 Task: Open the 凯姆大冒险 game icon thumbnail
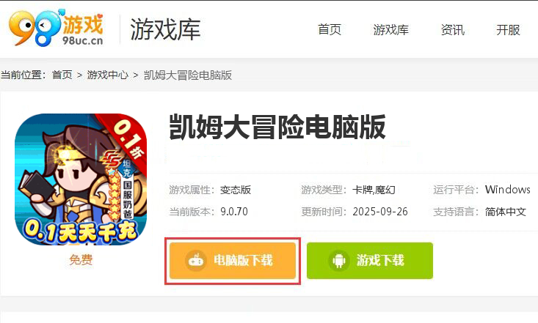[x=81, y=179]
